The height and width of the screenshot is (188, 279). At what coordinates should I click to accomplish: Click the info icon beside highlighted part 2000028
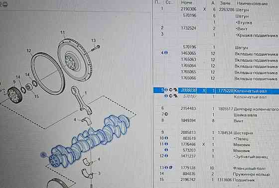[166, 90]
